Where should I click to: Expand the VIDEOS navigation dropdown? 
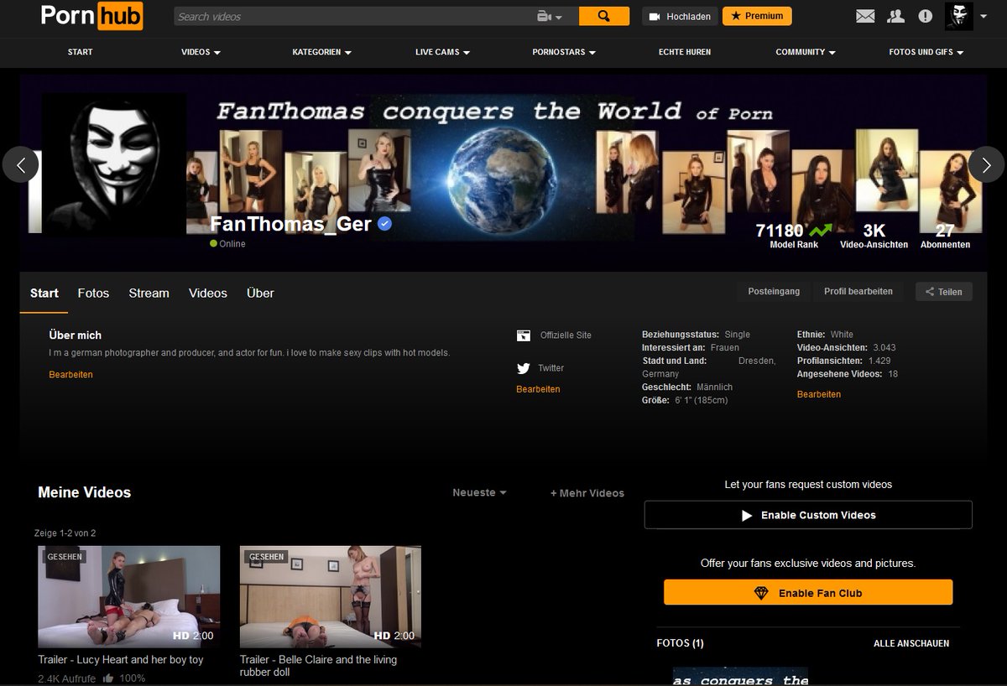tap(201, 52)
